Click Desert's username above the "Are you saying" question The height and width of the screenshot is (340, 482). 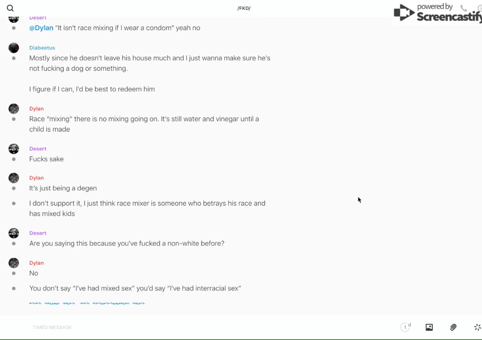(37, 233)
